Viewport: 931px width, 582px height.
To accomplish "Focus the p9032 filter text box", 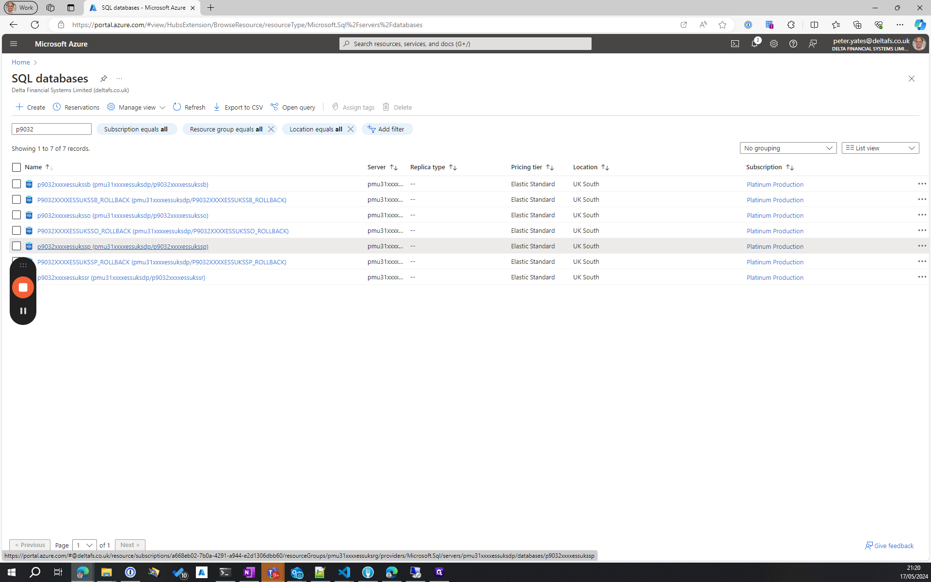I will pyautogui.click(x=51, y=129).
